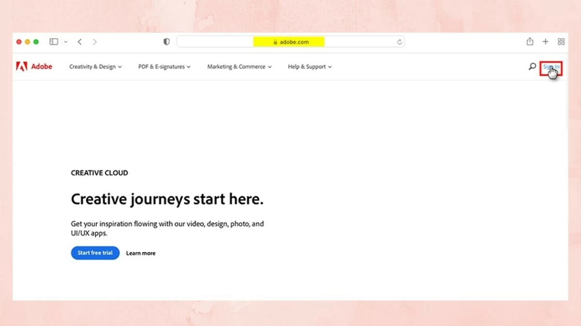Open the Marketing & Commerce menu
Screen dimensions: 581x326
tap(239, 67)
